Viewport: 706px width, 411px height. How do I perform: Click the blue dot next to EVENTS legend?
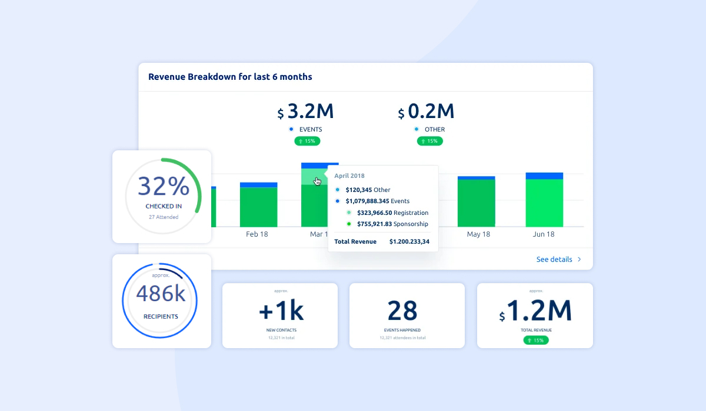[291, 129]
